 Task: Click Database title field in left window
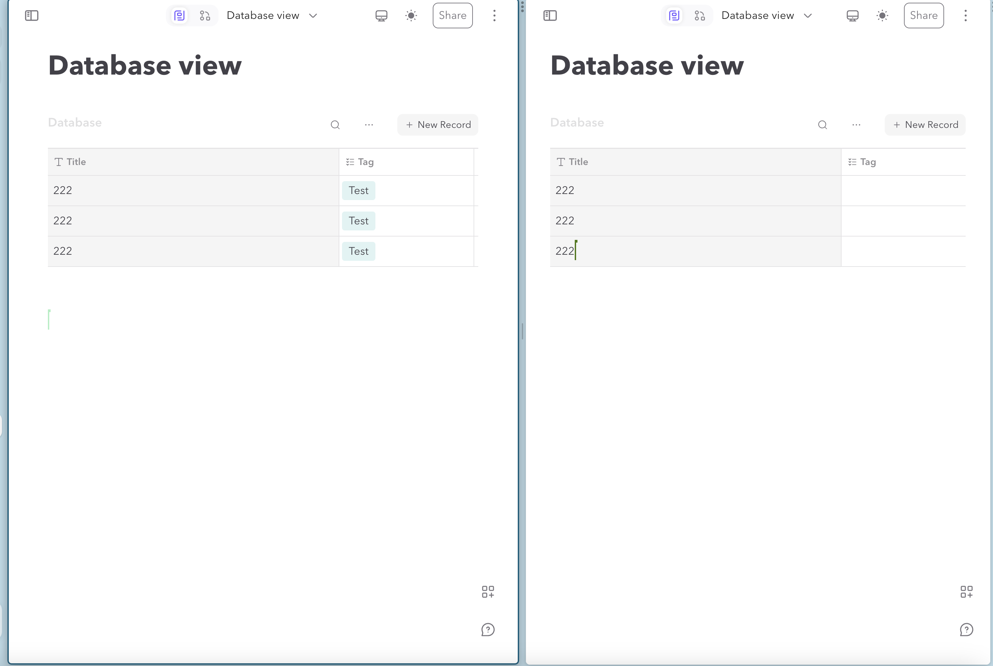(x=75, y=123)
